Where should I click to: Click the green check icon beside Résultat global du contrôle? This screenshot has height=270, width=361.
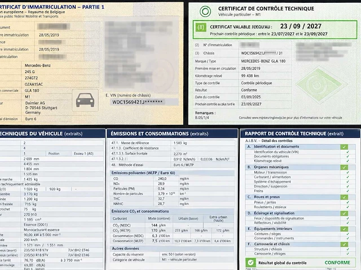pos(250,262)
